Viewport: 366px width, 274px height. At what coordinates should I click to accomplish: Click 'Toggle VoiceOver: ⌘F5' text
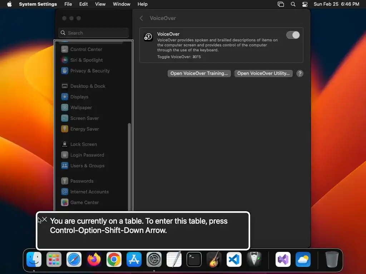coord(179,57)
